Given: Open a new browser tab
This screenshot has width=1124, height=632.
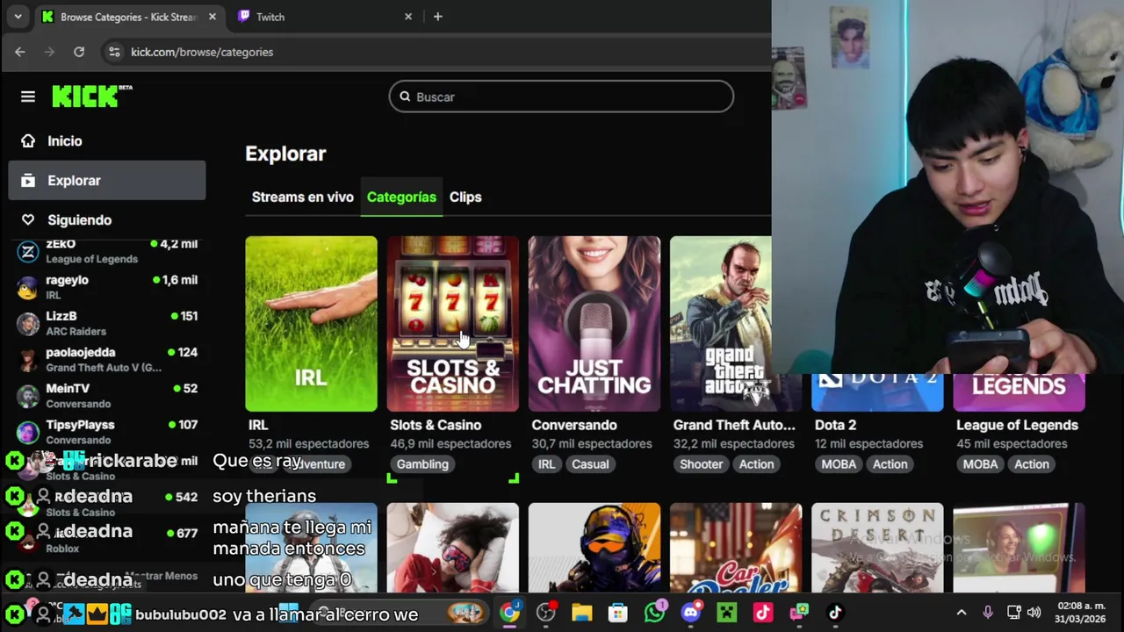Looking at the screenshot, I should pyautogui.click(x=437, y=17).
